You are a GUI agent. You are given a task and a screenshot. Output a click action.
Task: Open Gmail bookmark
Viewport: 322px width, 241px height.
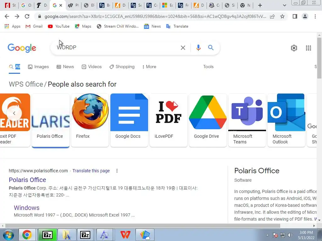[x=34, y=26]
